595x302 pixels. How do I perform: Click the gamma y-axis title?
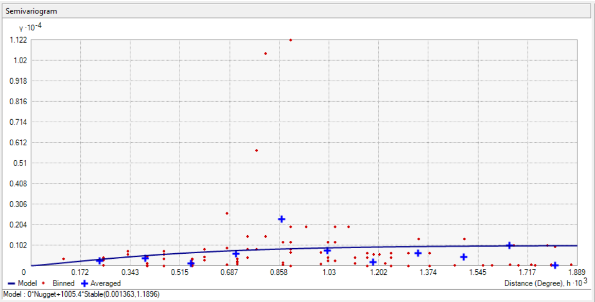(30, 28)
